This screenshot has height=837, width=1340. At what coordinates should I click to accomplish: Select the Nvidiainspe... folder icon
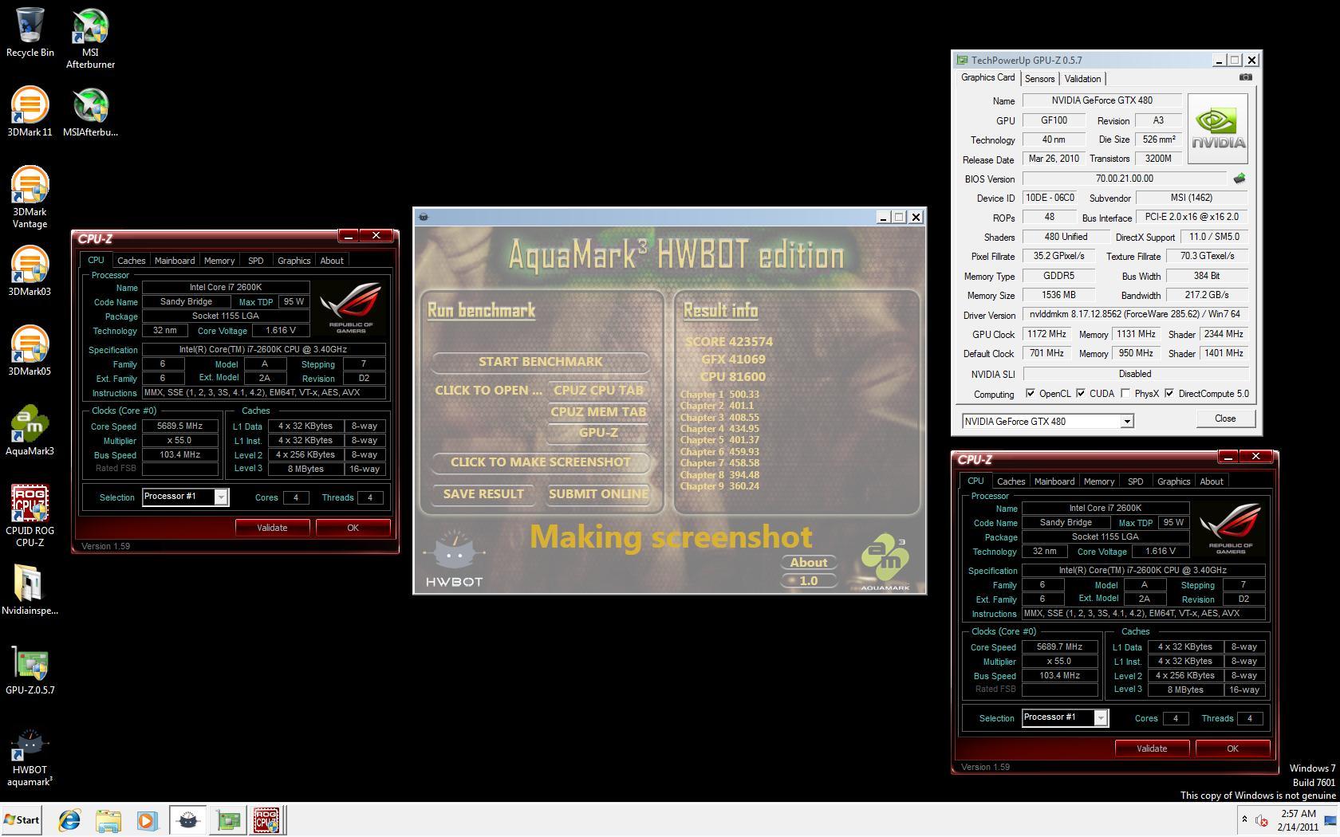point(30,590)
